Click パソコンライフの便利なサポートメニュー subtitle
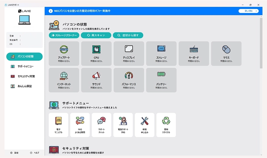 coord(90,107)
